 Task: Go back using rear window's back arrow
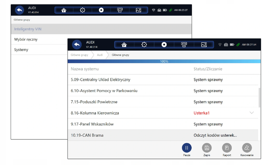tap(20, 10)
